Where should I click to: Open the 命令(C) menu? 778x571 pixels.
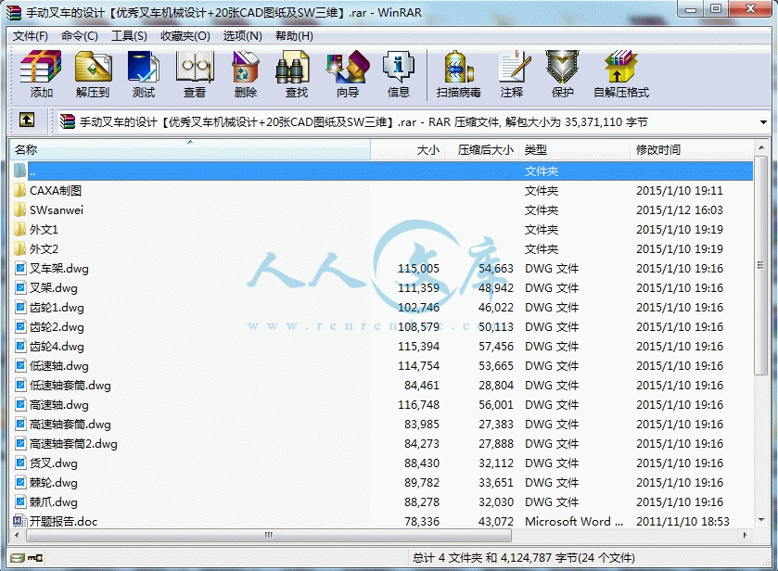pos(80,36)
